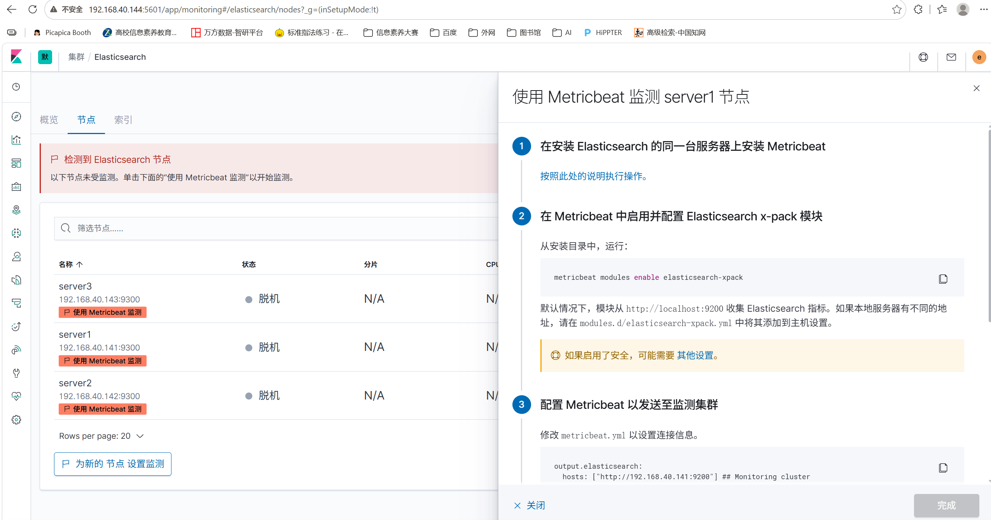This screenshot has height=520, width=991.
Task: Open the AI bookmark folder
Action: (562, 33)
